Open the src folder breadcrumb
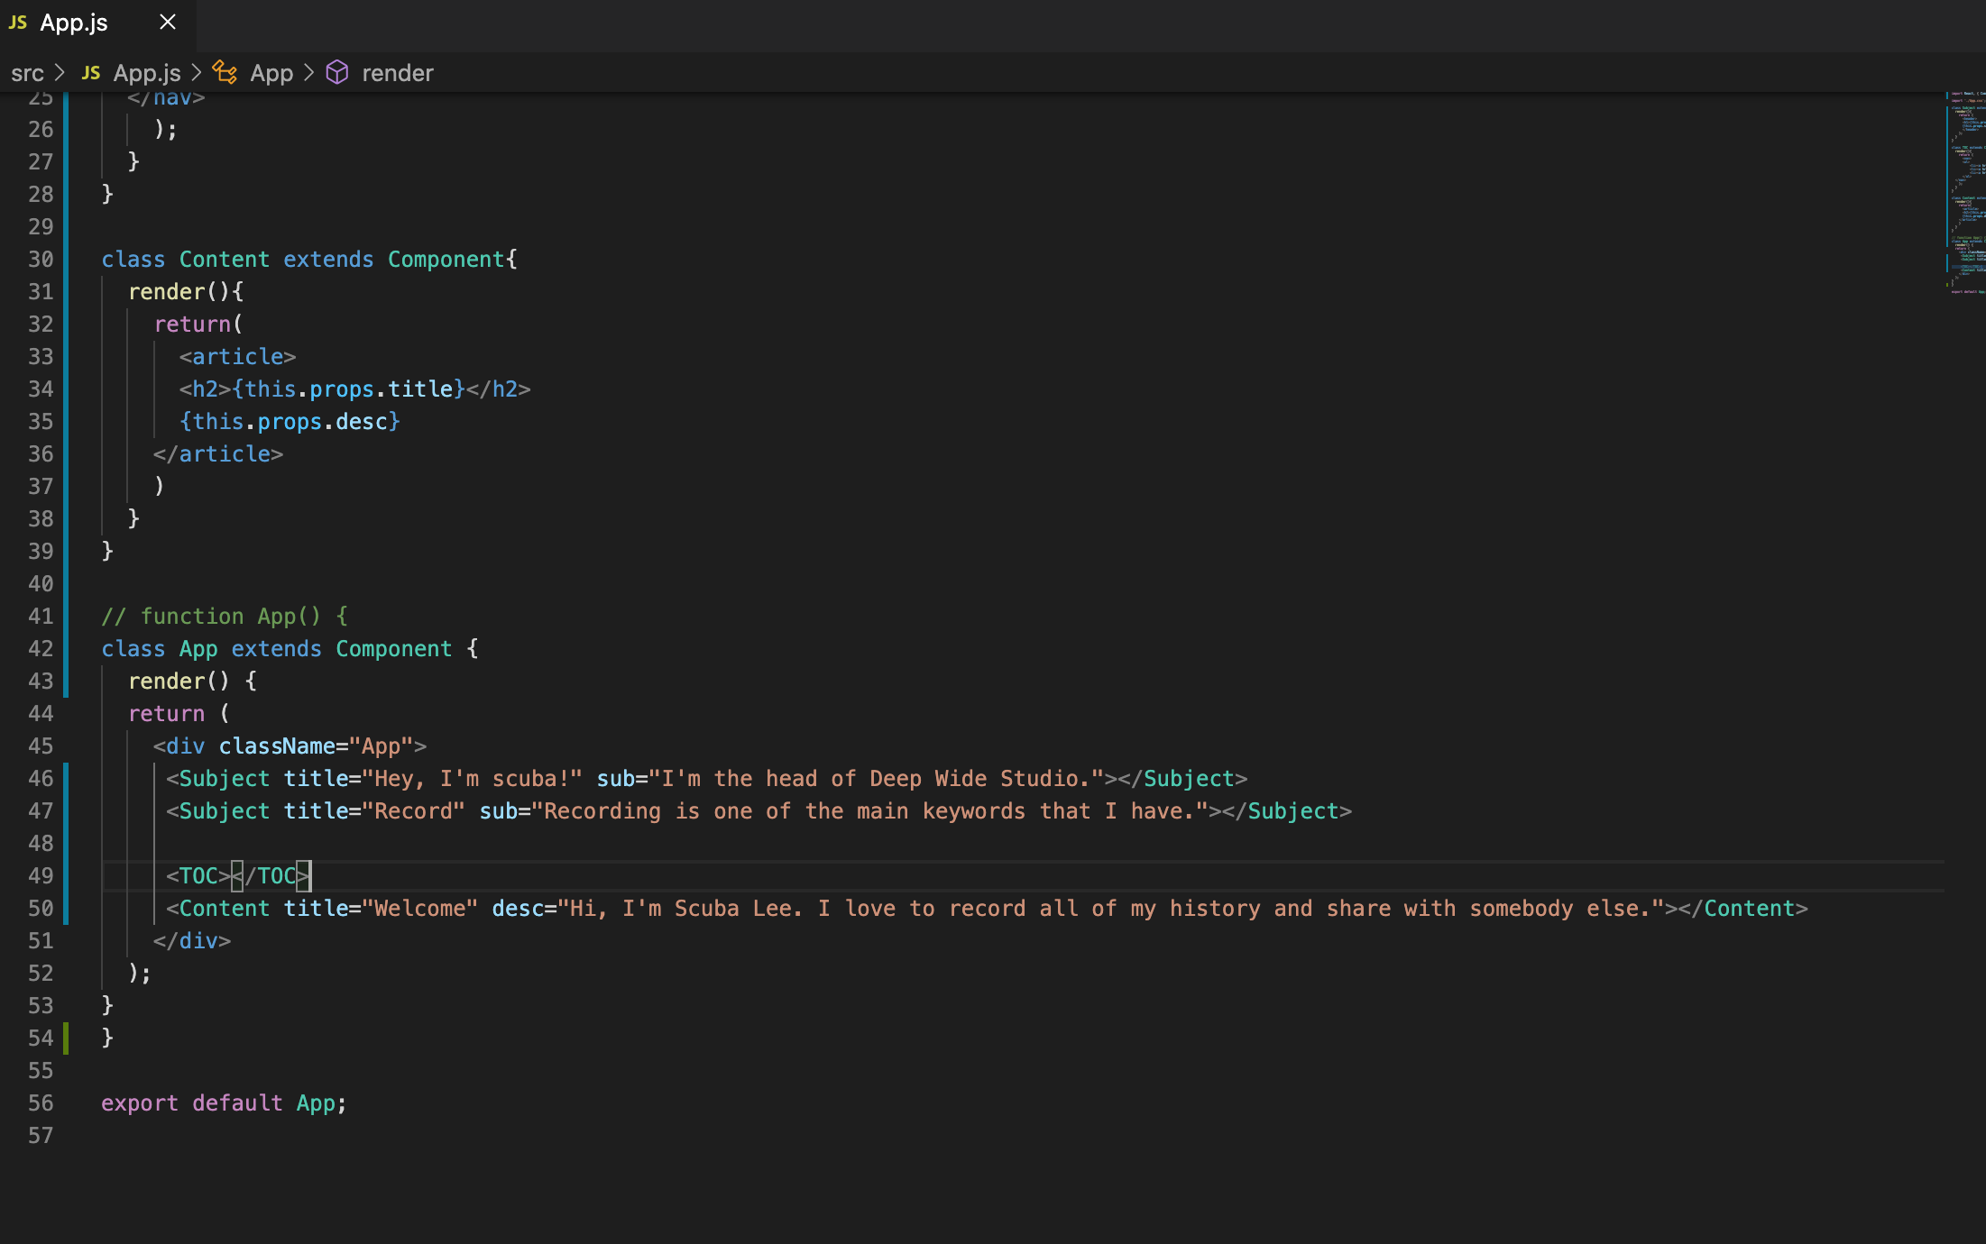Image resolution: width=1986 pixels, height=1244 pixels. click(27, 73)
